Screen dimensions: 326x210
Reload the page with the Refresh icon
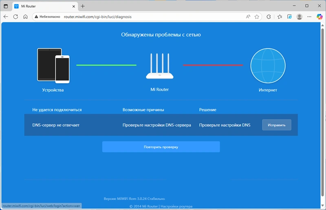coord(15,17)
